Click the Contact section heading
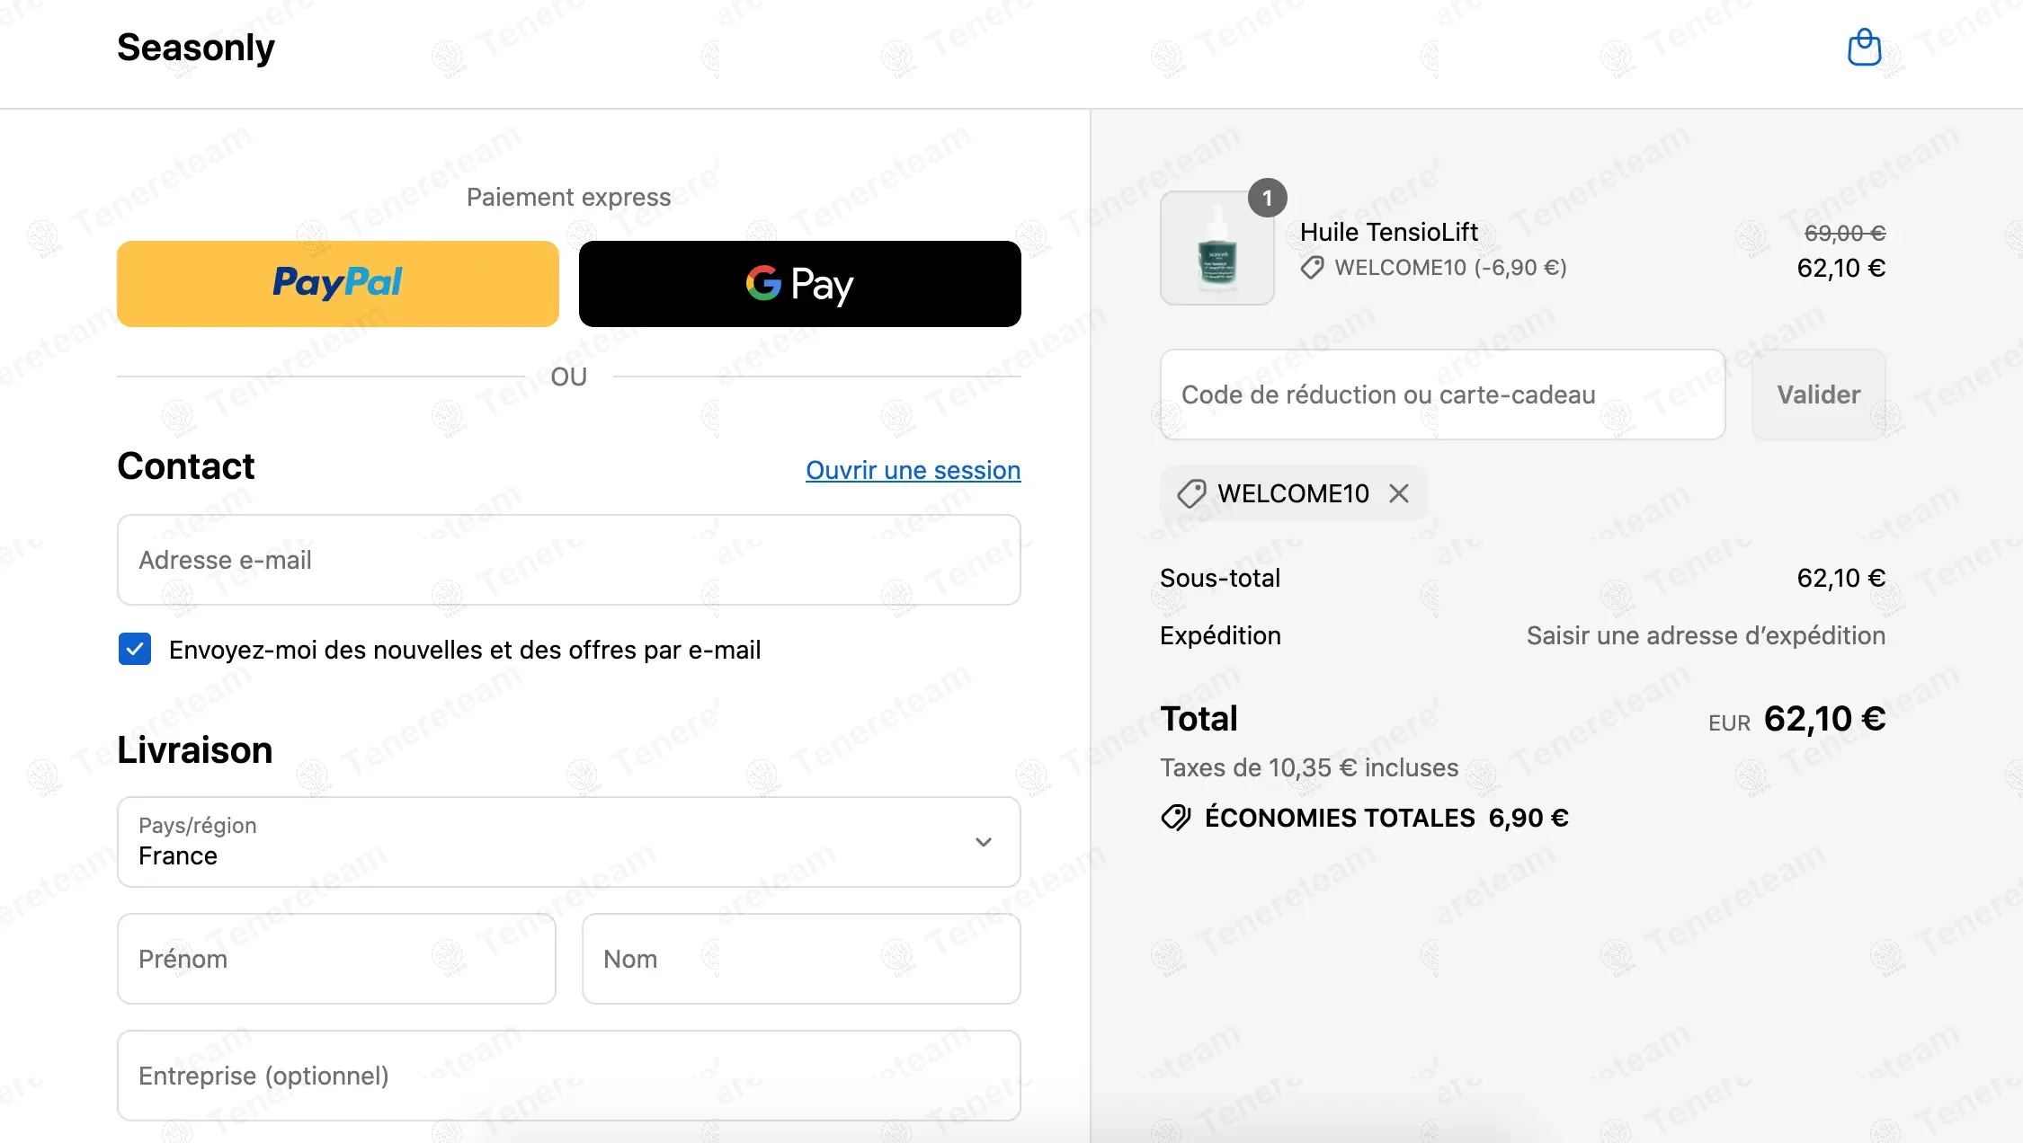Viewport: 2023px width, 1143px height. coord(186,465)
